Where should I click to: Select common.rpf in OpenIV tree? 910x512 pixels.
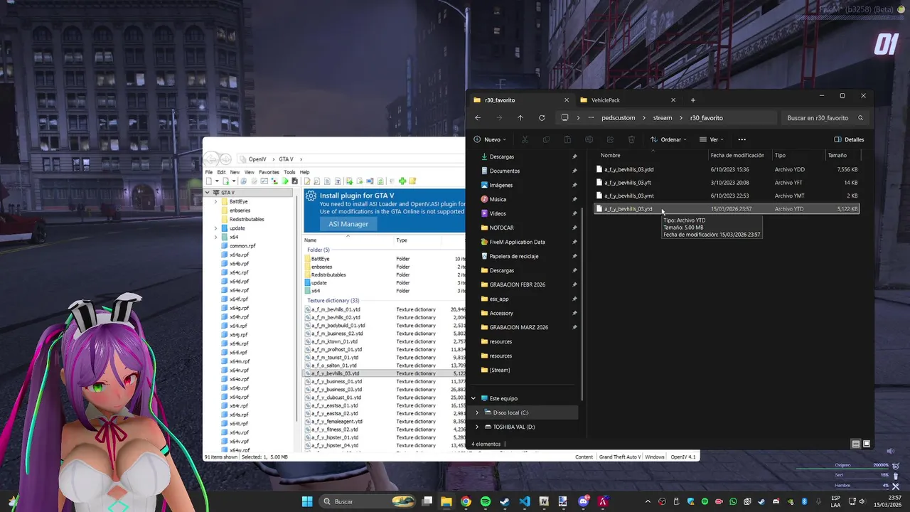(242, 246)
